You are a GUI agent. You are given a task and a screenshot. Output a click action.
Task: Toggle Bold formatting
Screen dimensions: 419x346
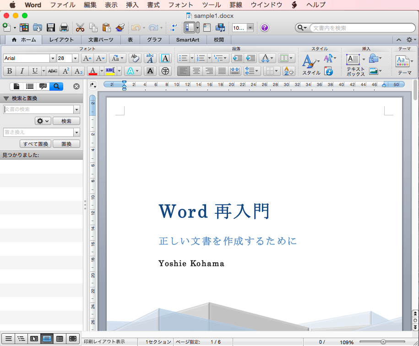point(9,71)
